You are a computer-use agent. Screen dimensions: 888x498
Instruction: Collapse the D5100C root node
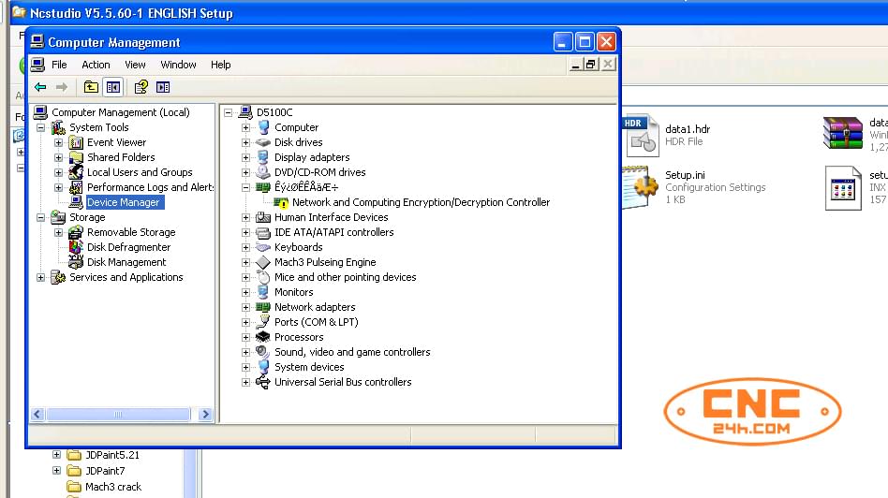pos(229,112)
